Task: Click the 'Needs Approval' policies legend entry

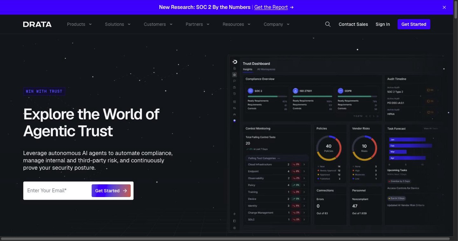Action: pyautogui.click(x=329, y=171)
